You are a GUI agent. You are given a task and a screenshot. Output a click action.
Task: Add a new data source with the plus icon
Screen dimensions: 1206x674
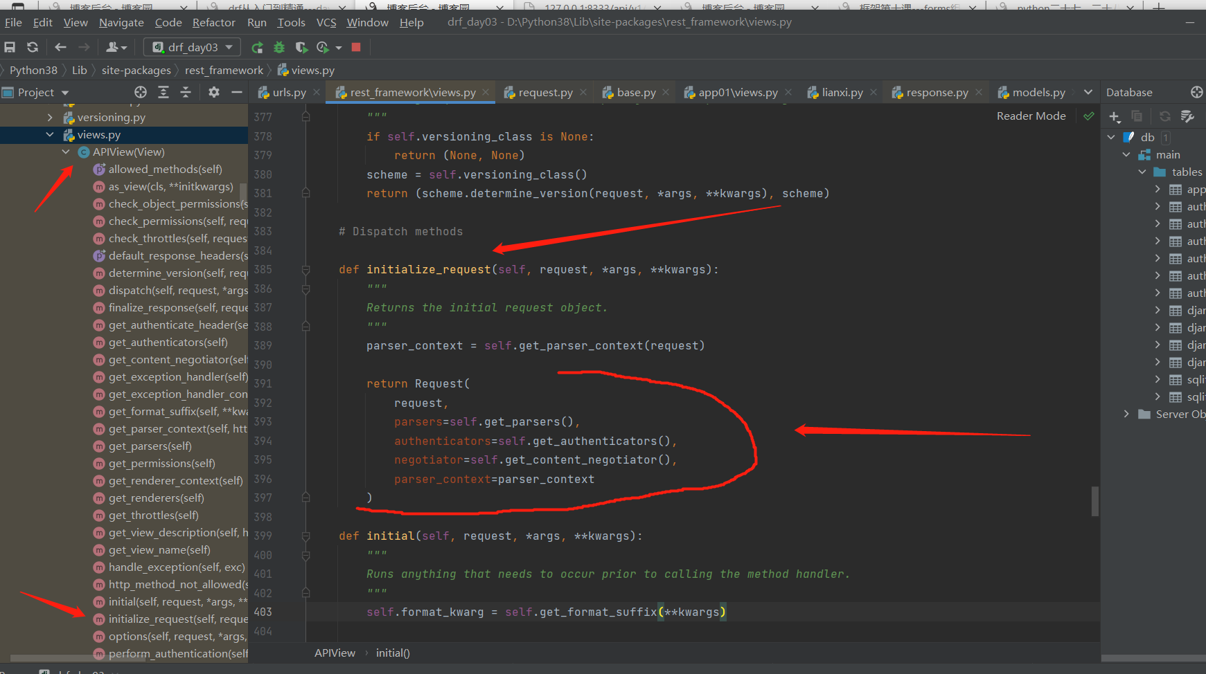pos(1115,116)
